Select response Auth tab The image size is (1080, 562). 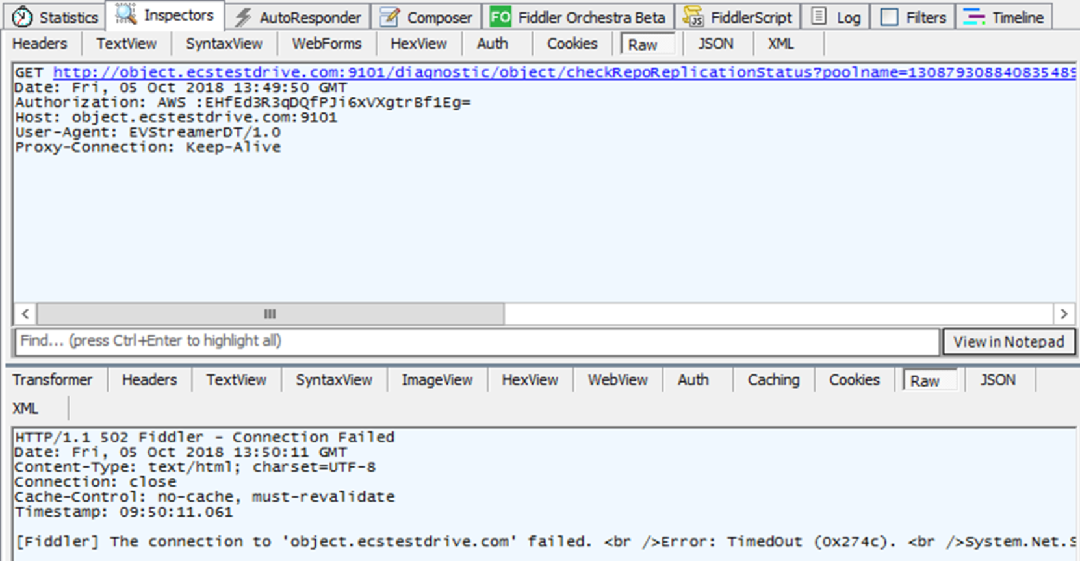pyautogui.click(x=693, y=380)
